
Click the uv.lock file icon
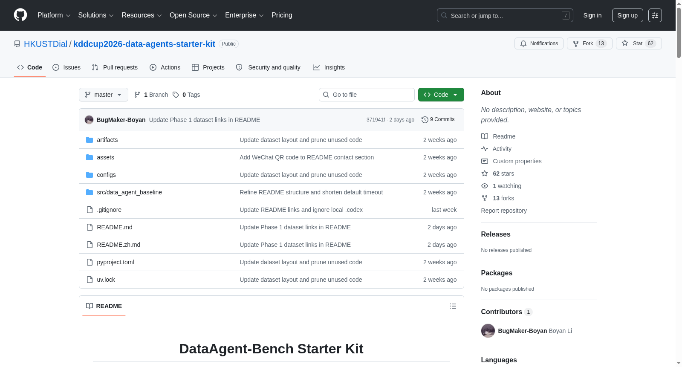tap(90, 280)
